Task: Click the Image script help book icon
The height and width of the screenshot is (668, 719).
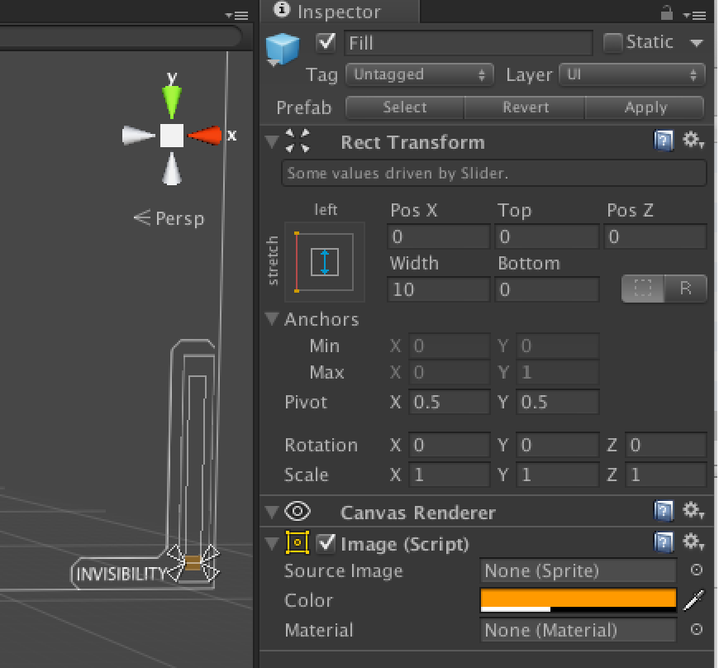Action: pos(663,542)
